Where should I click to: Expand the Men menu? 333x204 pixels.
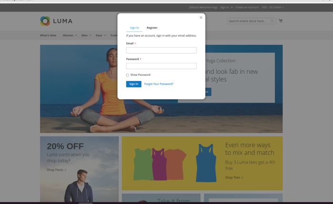[86, 35]
